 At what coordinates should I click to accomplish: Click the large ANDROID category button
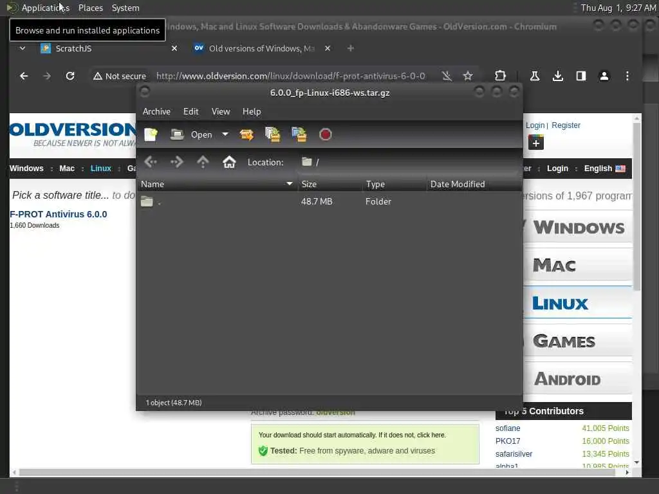pos(579,378)
